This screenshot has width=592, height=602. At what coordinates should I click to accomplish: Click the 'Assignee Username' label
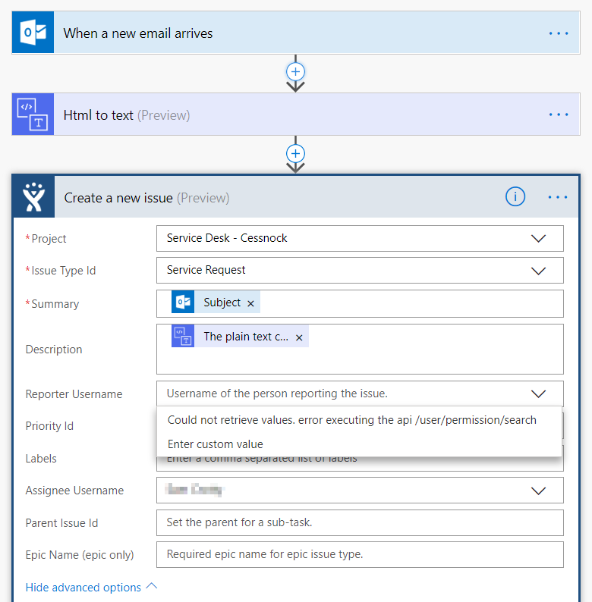(74, 491)
